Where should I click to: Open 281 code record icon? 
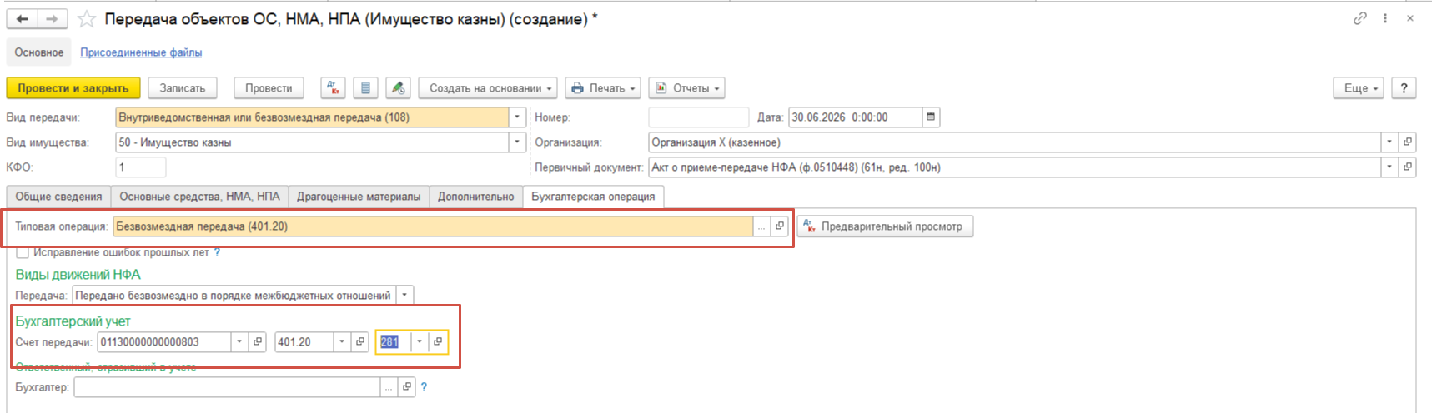tap(438, 342)
